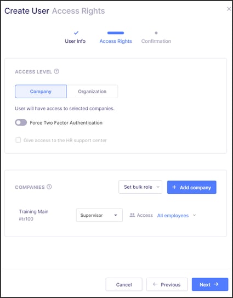Image resolution: width=233 pixels, height=298 pixels.
Task: Click the plus icon on Add company
Action: (x=174, y=187)
